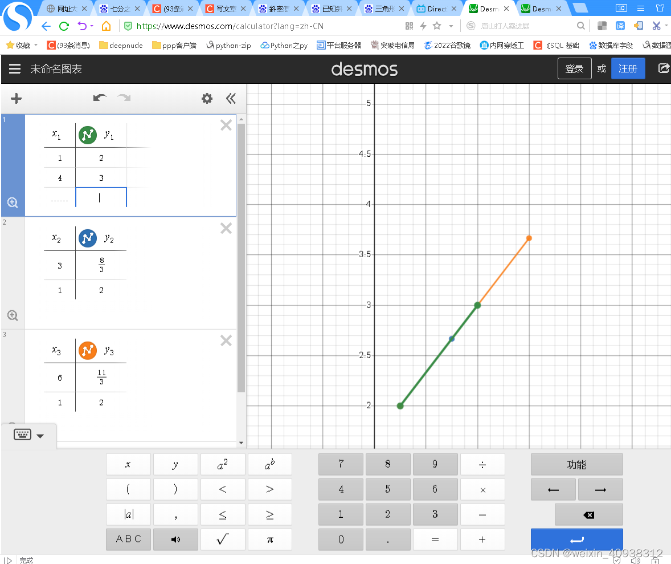Click the less-than-or-equal key

click(223, 514)
